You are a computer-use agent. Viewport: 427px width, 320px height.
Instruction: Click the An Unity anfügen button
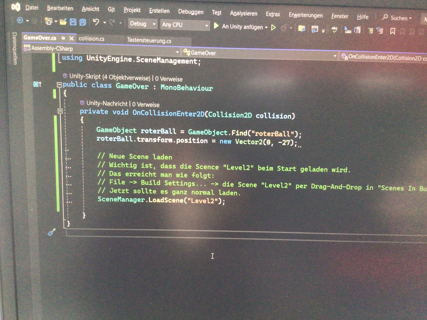point(242,27)
